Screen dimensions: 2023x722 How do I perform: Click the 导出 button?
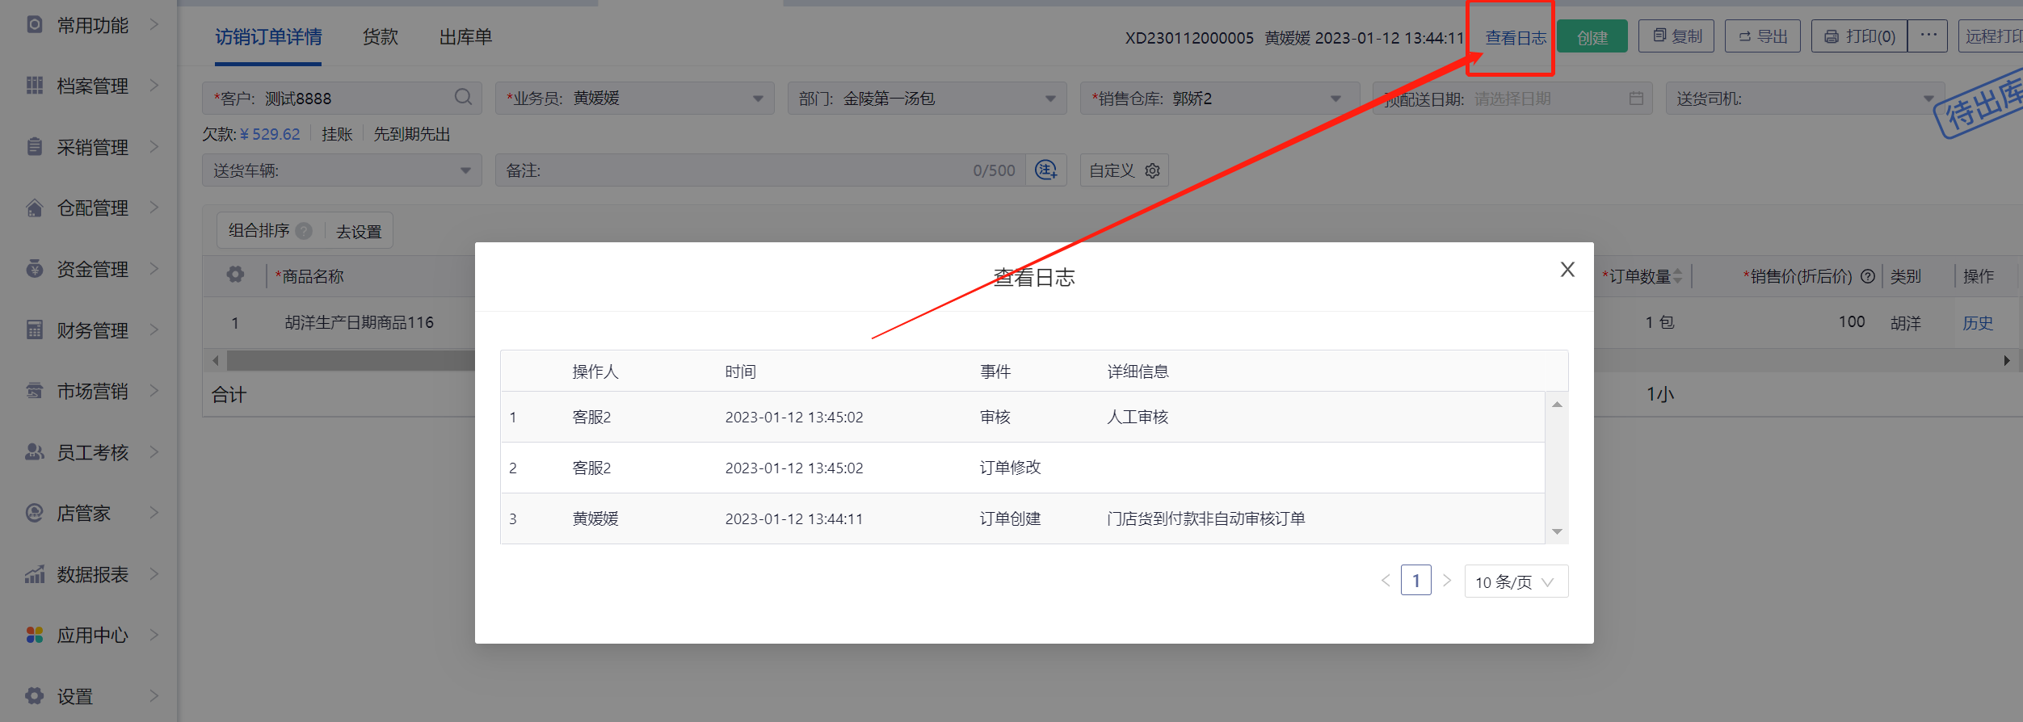1763,36
